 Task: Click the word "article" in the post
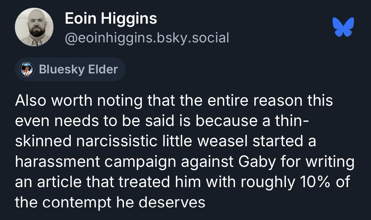(x=59, y=182)
